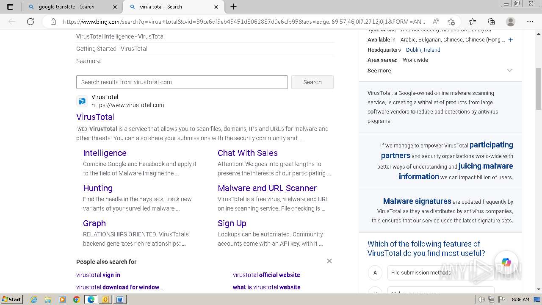Click scrollbar down arrow
Screen dimensions: 542x305
coord(539,289)
